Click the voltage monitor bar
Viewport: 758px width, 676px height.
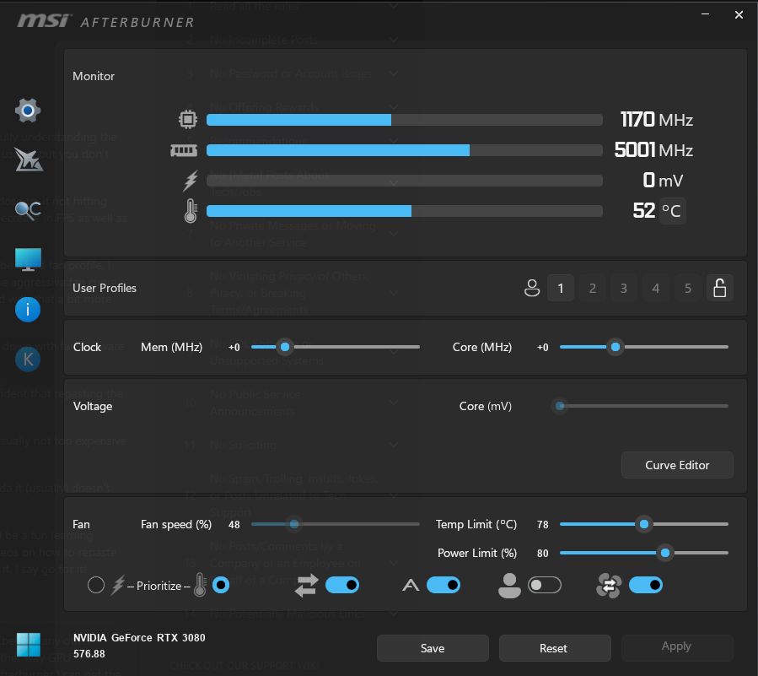[405, 181]
